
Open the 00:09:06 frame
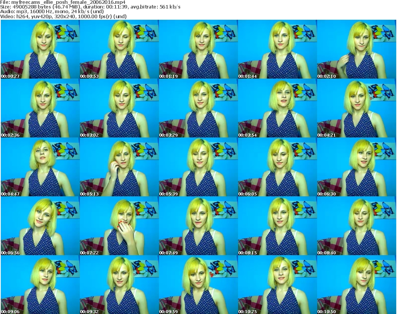(40, 285)
